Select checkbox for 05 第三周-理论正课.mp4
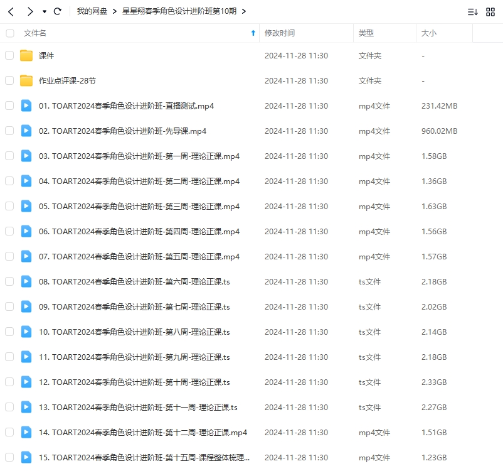503x471 pixels. pyautogui.click(x=9, y=207)
